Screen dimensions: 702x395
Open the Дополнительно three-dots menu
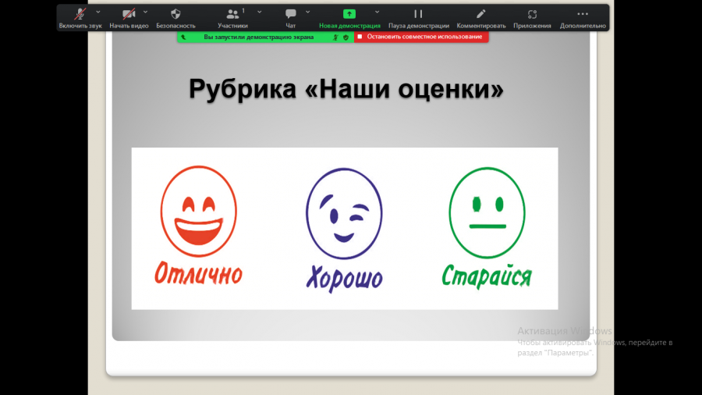coord(583,14)
